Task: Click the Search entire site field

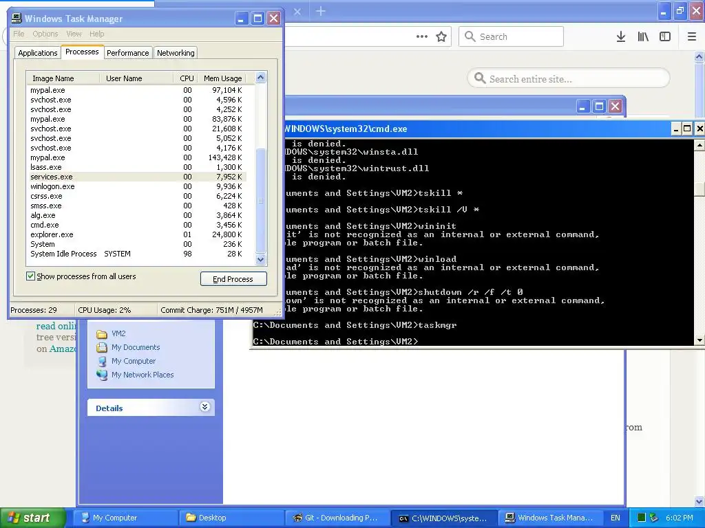Action: 569,78
